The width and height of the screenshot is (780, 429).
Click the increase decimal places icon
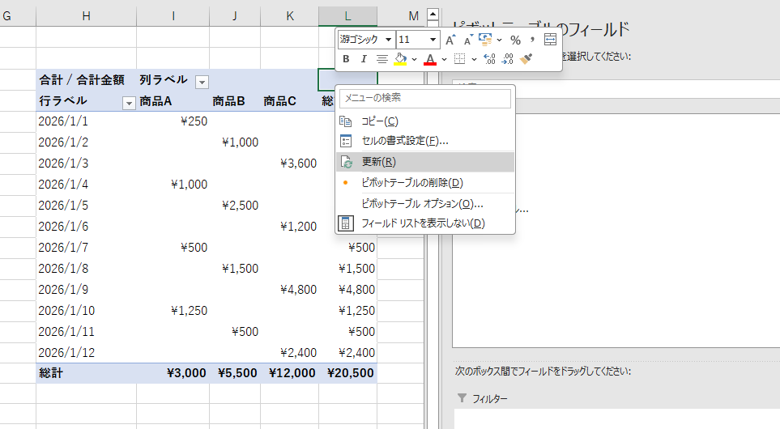point(489,59)
